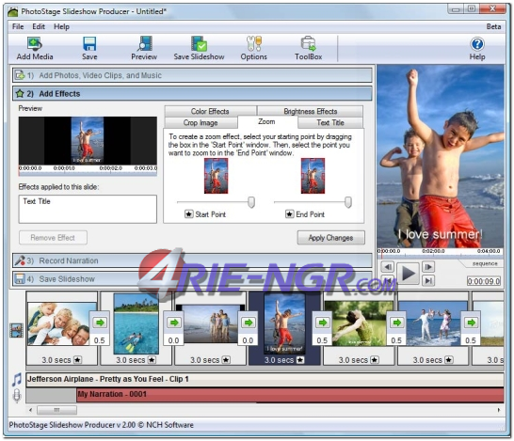Click the Jefferson Airplane audio clip track
514x441 pixels.
coord(265,379)
